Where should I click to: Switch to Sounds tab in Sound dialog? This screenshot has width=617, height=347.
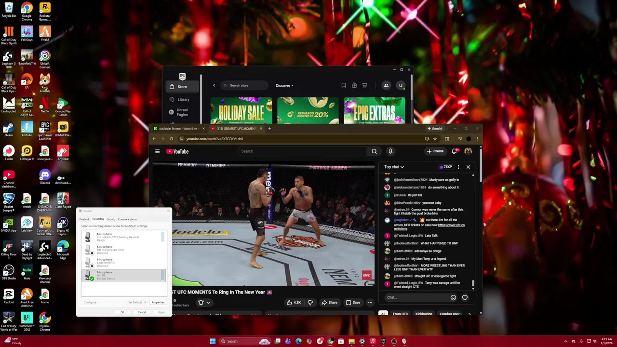coord(111,219)
